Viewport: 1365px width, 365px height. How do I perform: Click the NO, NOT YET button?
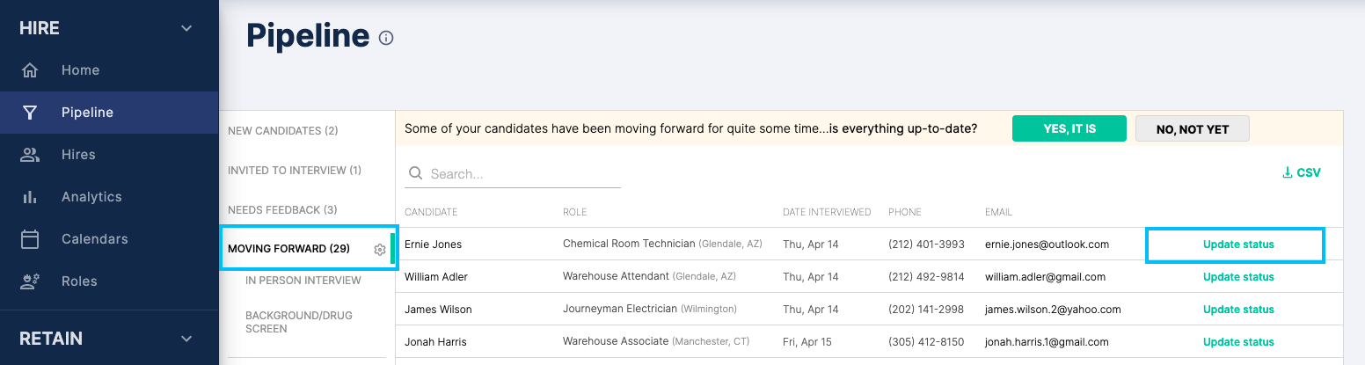(x=1193, y=128)
